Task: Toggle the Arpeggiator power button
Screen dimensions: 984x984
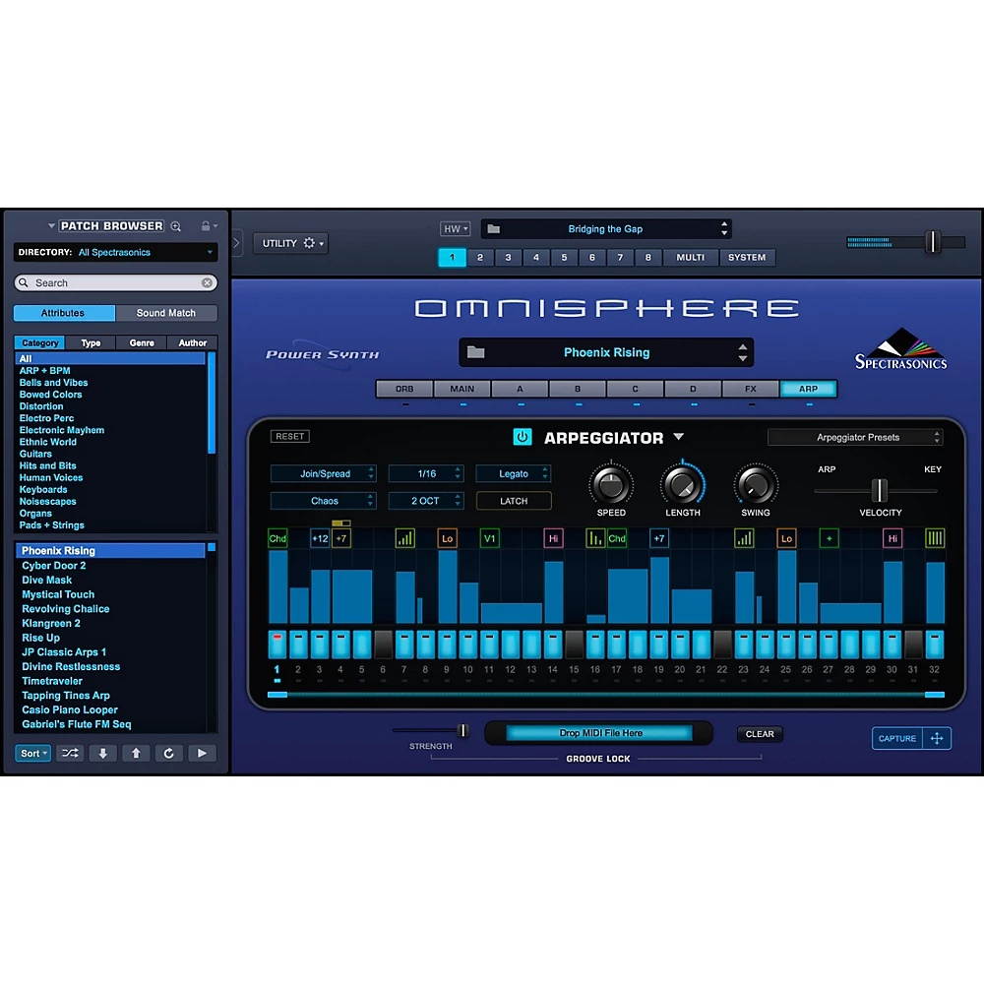Action: pyautogui.click(x=522, y=436)
